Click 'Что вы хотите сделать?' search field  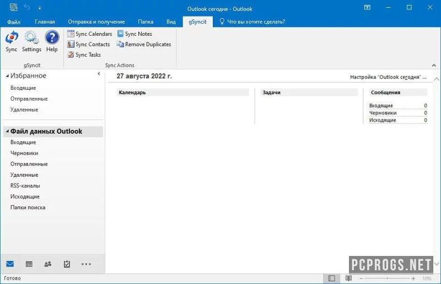256,21
